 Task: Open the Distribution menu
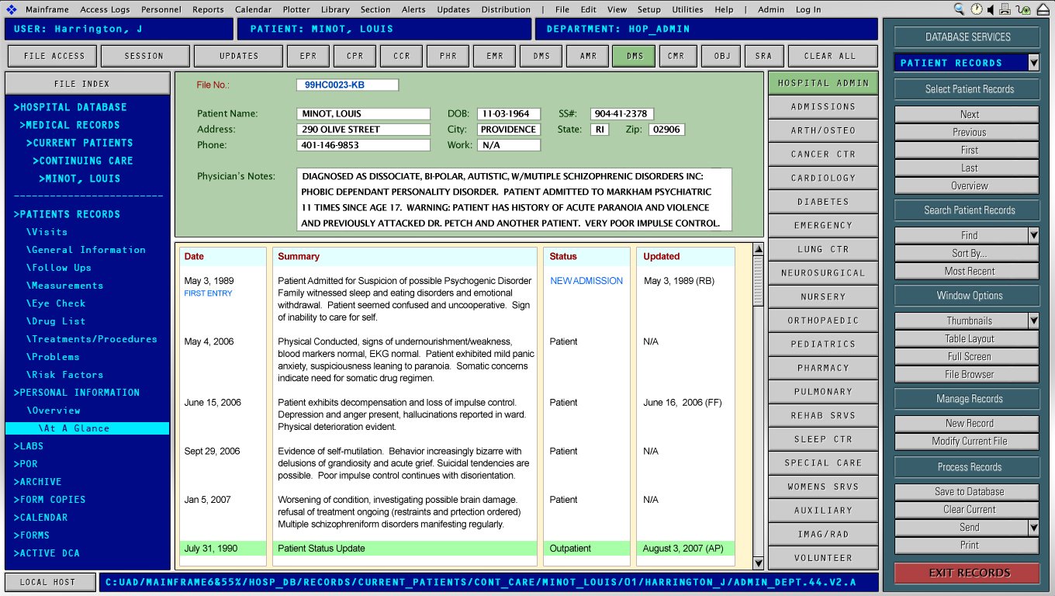coord(506,9)
